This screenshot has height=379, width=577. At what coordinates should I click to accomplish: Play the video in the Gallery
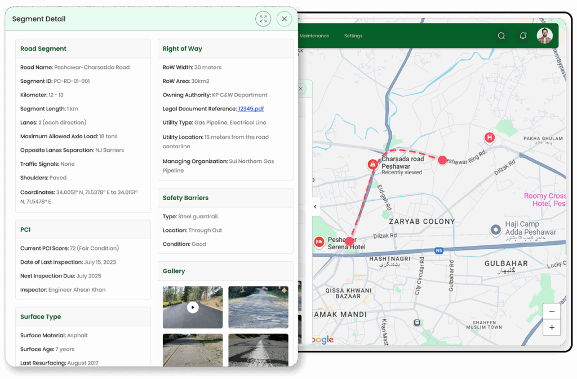[x=193, y=307]
